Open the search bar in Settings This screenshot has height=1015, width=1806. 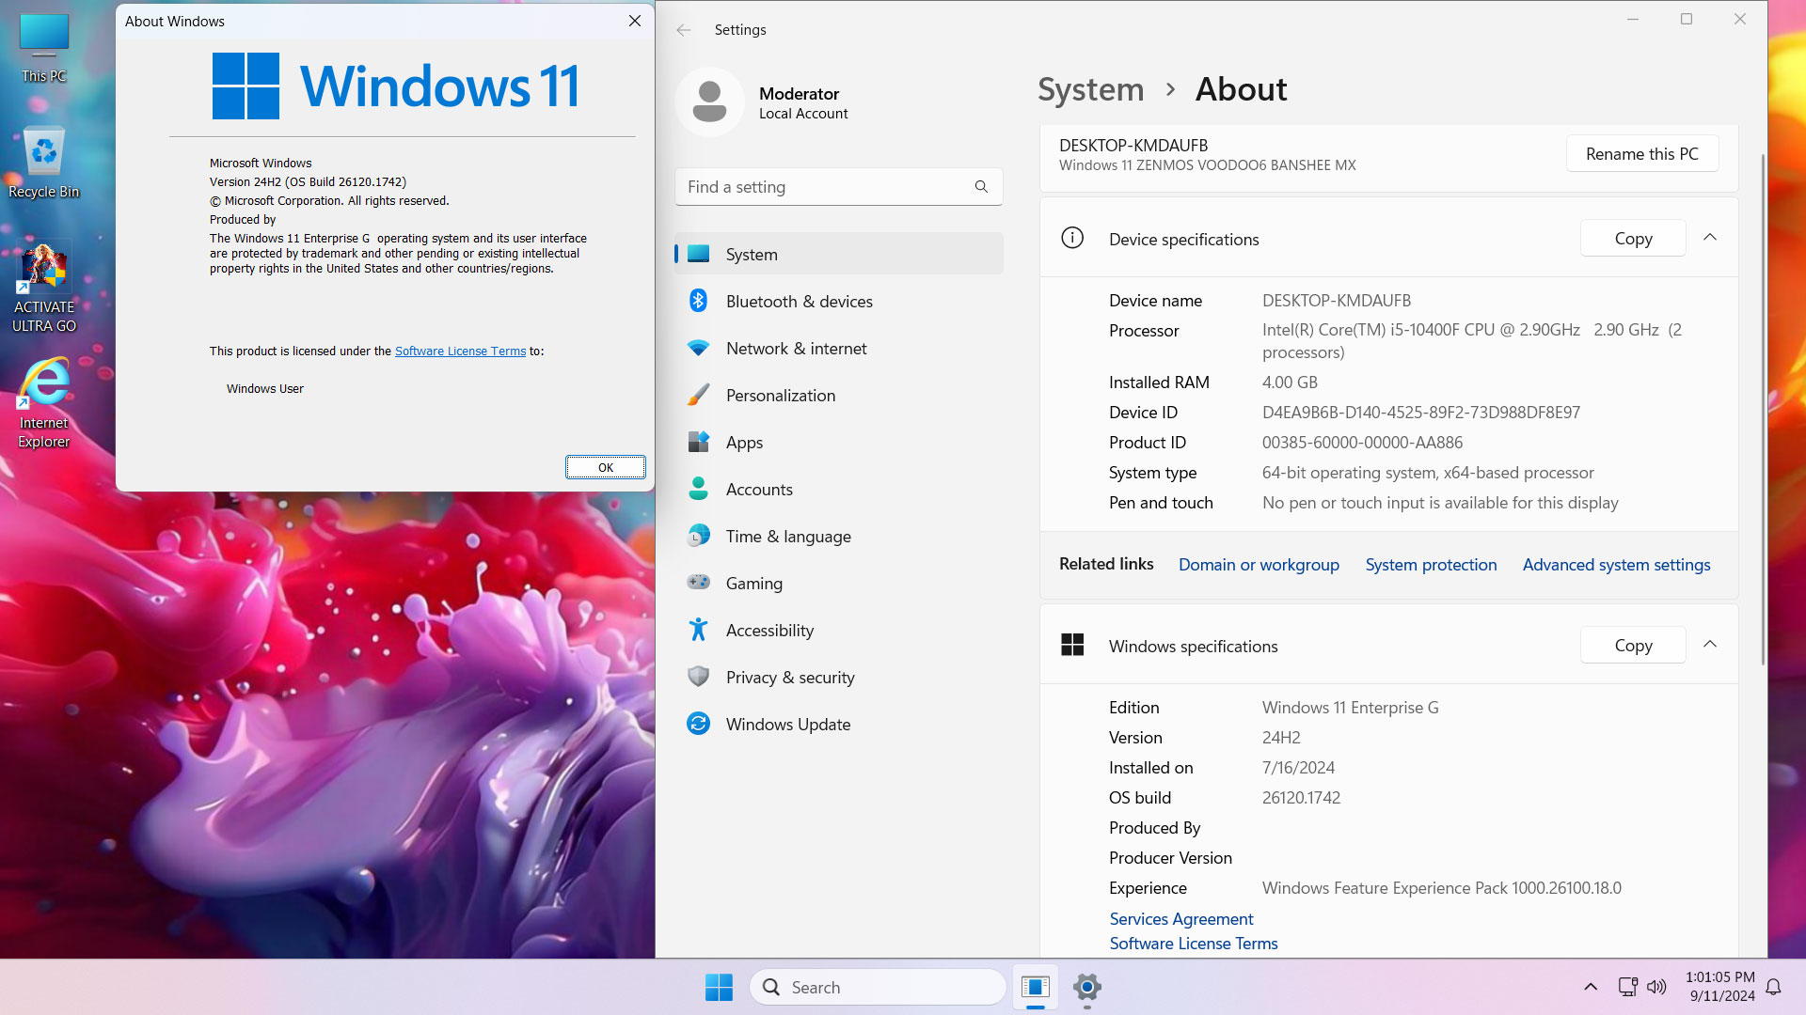[x=838, y=186]
